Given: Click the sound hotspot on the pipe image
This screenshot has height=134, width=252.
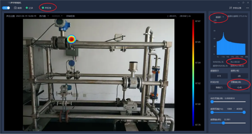Looking at the screenshot, I should tap(71, 39).
